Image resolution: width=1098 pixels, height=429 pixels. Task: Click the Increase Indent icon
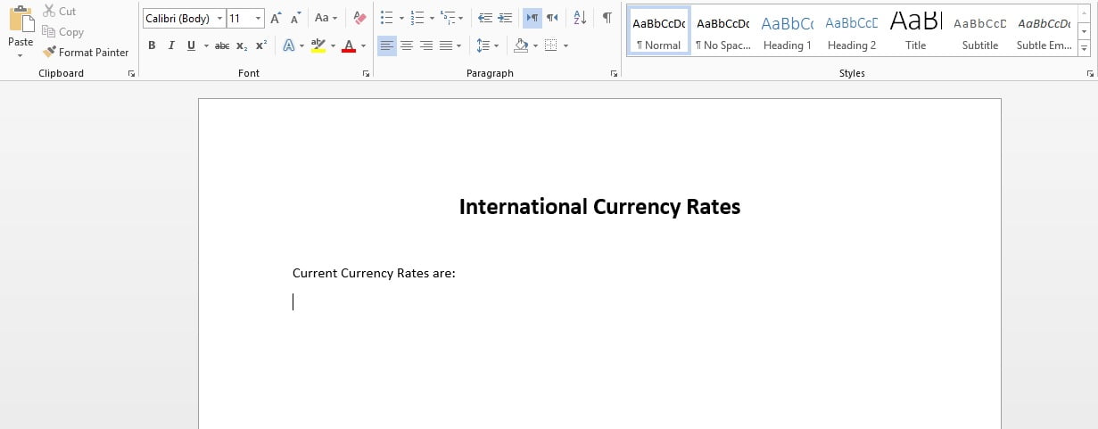click(505, 18)
